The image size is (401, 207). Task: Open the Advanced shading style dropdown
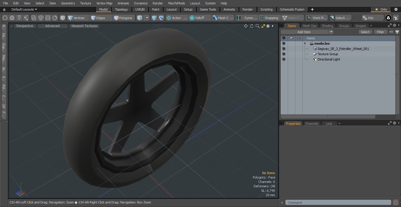coord(52,26)
